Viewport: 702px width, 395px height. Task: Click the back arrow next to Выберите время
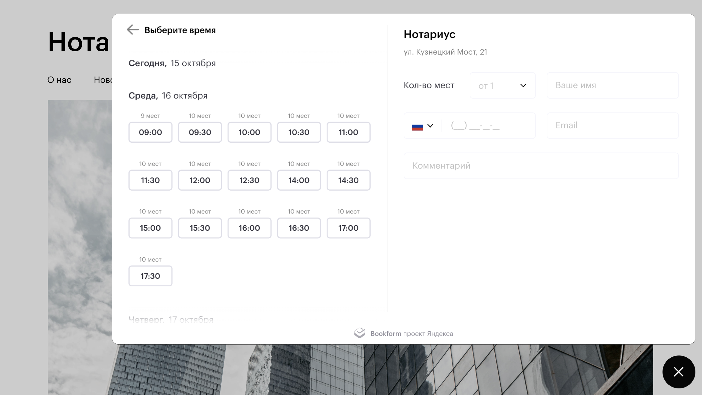133,30
